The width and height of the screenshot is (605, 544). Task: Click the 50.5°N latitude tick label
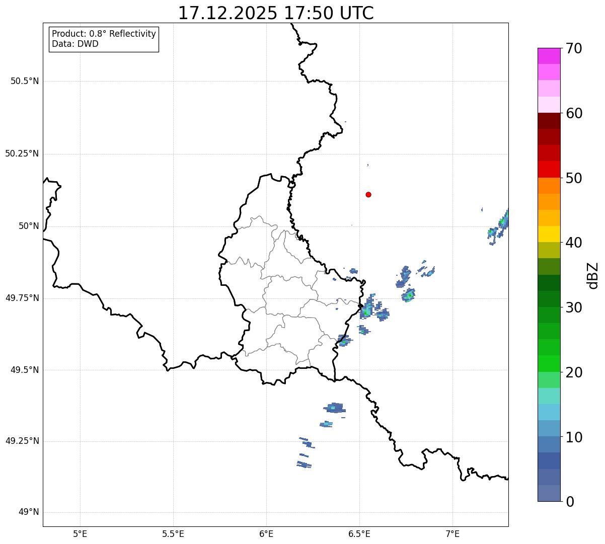25,81
